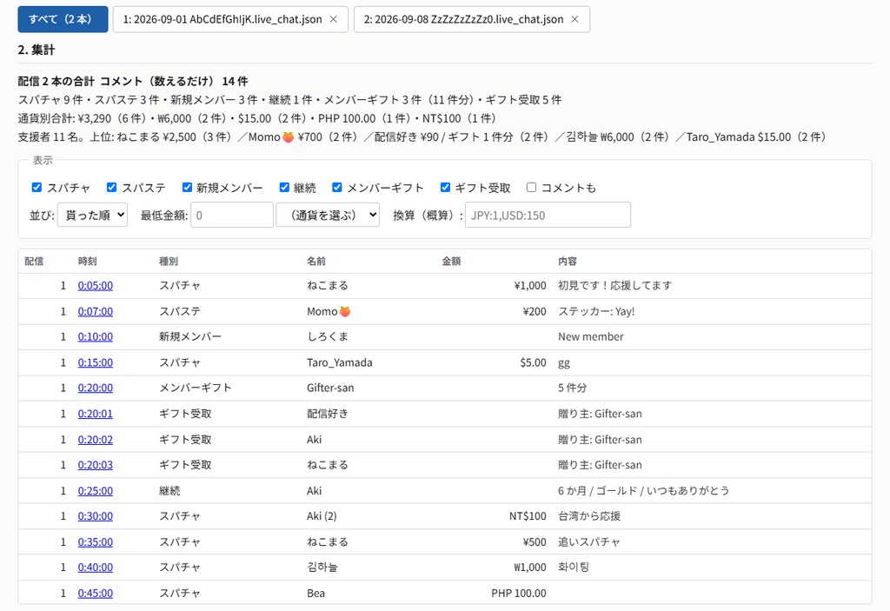Click the ¥200 amount cell
The height and width of the screenshot is (611, 890).
point(535,311)
